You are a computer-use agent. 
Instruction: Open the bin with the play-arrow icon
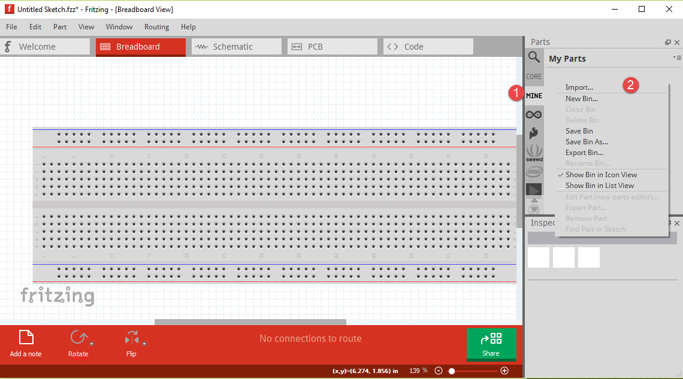click(534, 190)
